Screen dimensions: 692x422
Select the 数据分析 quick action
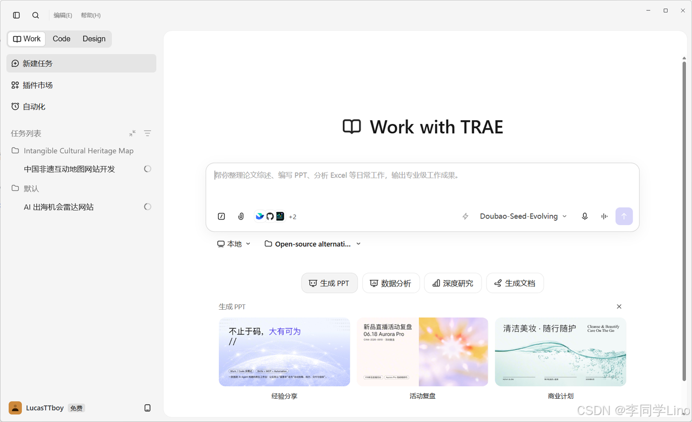pyautogui.click(x=391, y=283)
